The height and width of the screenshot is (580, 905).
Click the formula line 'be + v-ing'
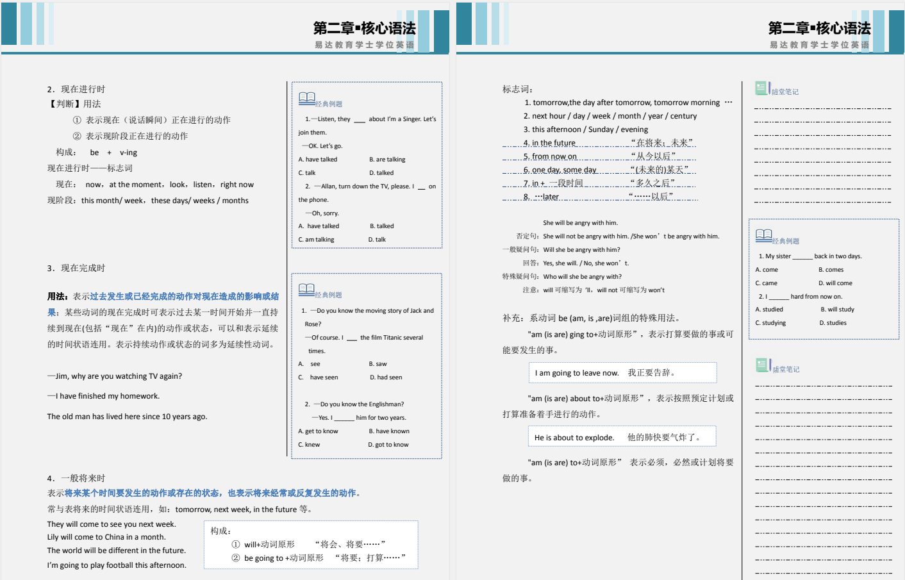click(x=113, y=153)
